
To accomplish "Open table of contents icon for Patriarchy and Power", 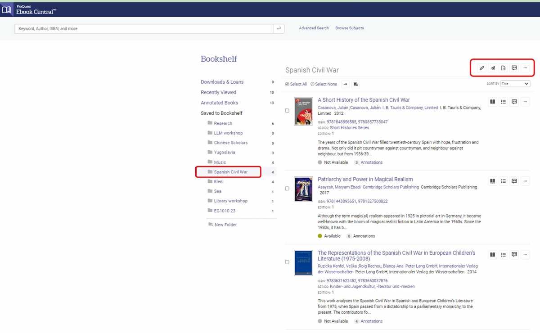I will (504, 181).
